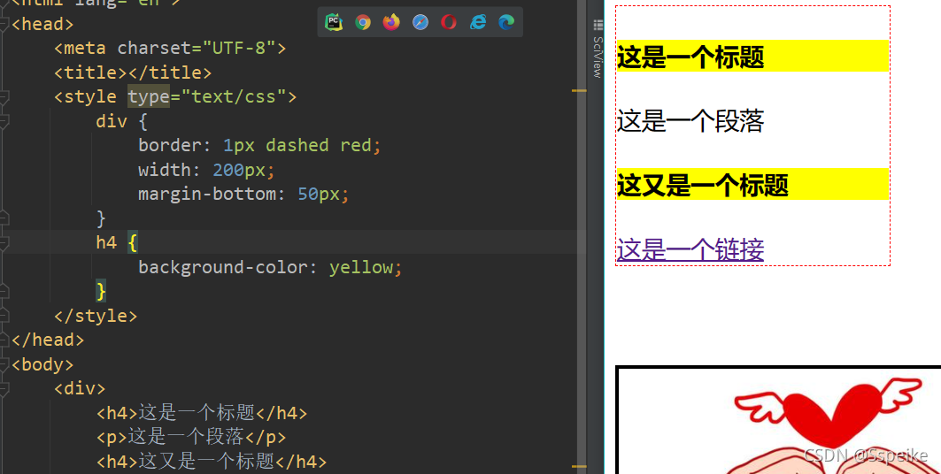Open the page in Internet Explorer

coord(478,22)
